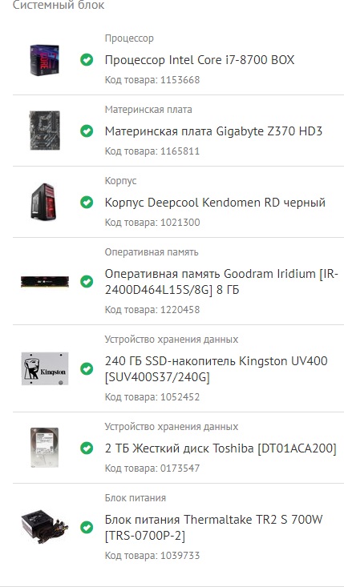Screen dimensions: 344x587
Task: Click the Intel Core i7-8700 processor image
Action: pyautogui.click(x=45, y=60)
